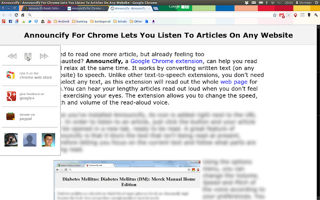Pause the article read-aloud playback
The image size is (320, 200).
coord(28,56)
